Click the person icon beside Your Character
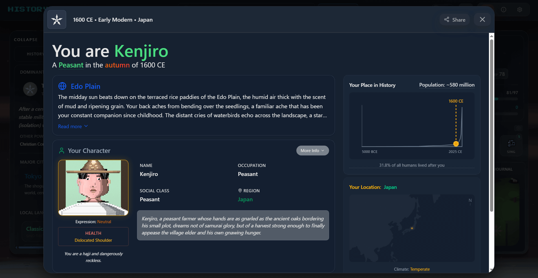The height and width of the screenshot is (278, 538). coord(61,151)
